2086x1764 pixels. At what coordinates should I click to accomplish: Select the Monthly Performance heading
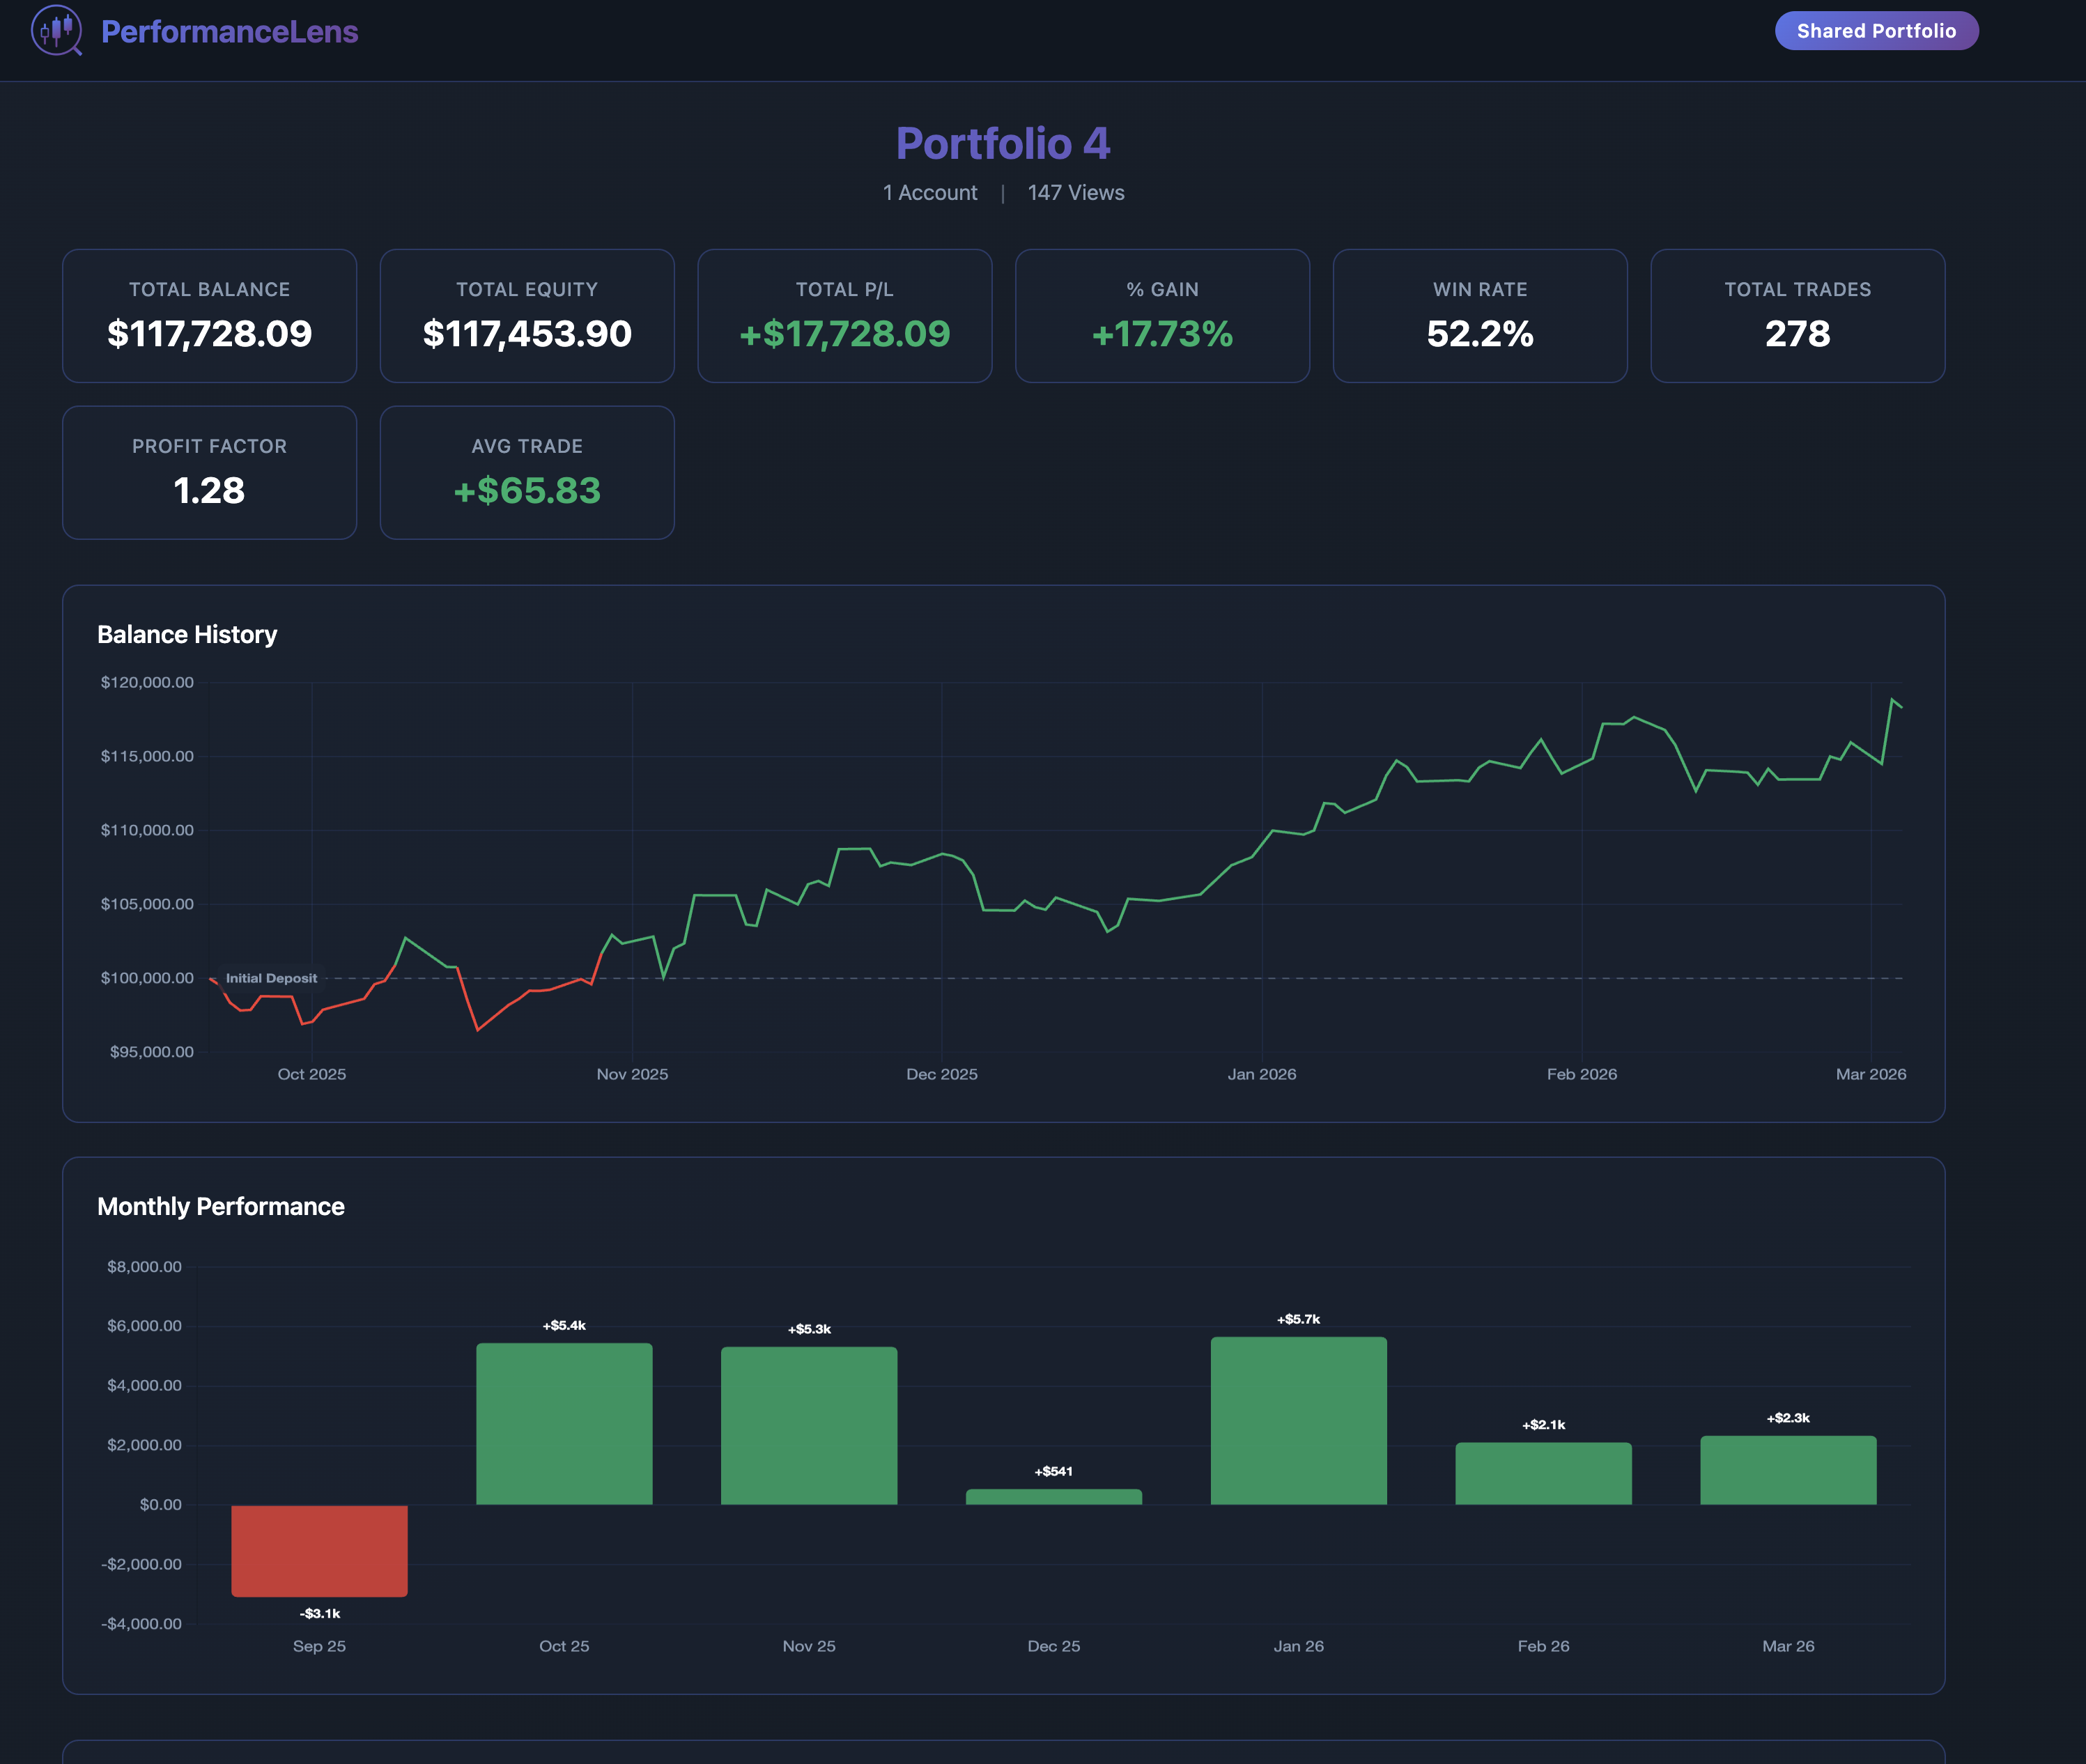pyautogui.click(x=221, y=1207)
